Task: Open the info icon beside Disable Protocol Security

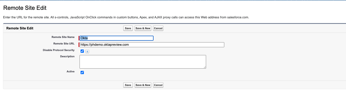Action: 87,51
